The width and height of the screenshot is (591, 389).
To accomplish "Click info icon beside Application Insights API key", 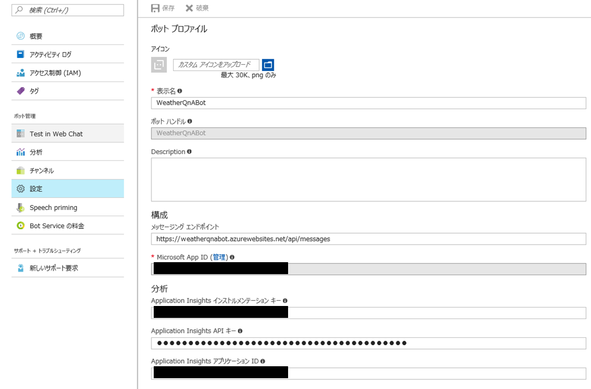I will pyautogui.click(x=240, y=331).
